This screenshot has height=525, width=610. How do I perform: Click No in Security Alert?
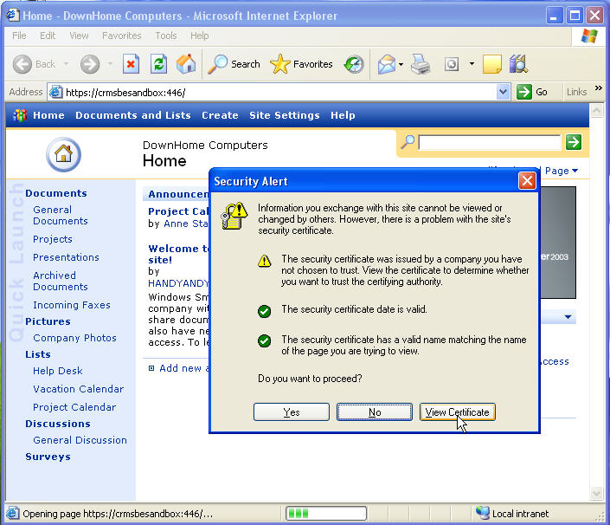coord(375,412)
